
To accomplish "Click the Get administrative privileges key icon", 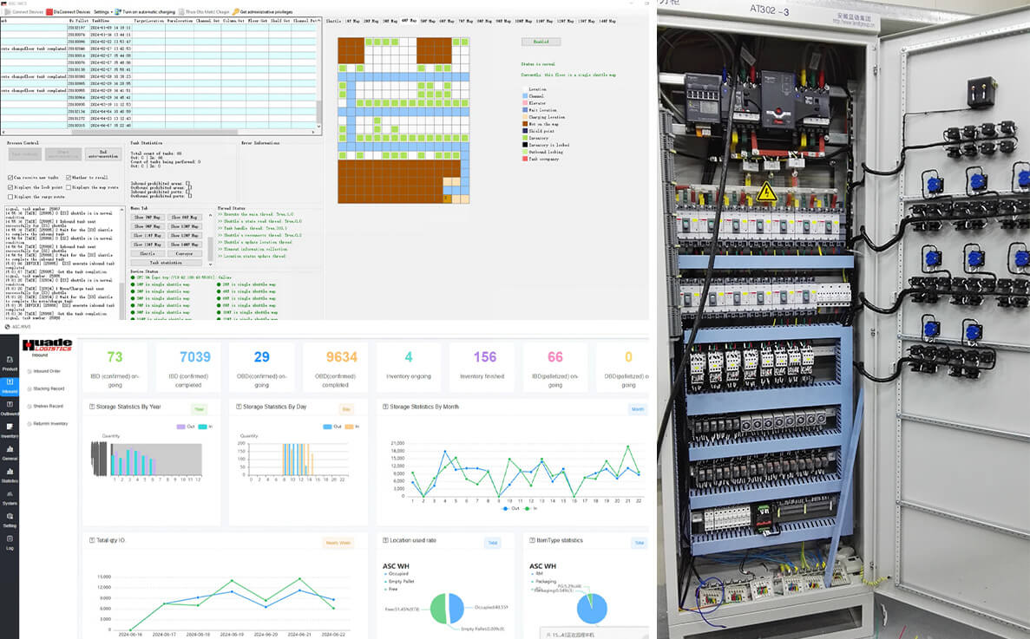I will 236,11.
